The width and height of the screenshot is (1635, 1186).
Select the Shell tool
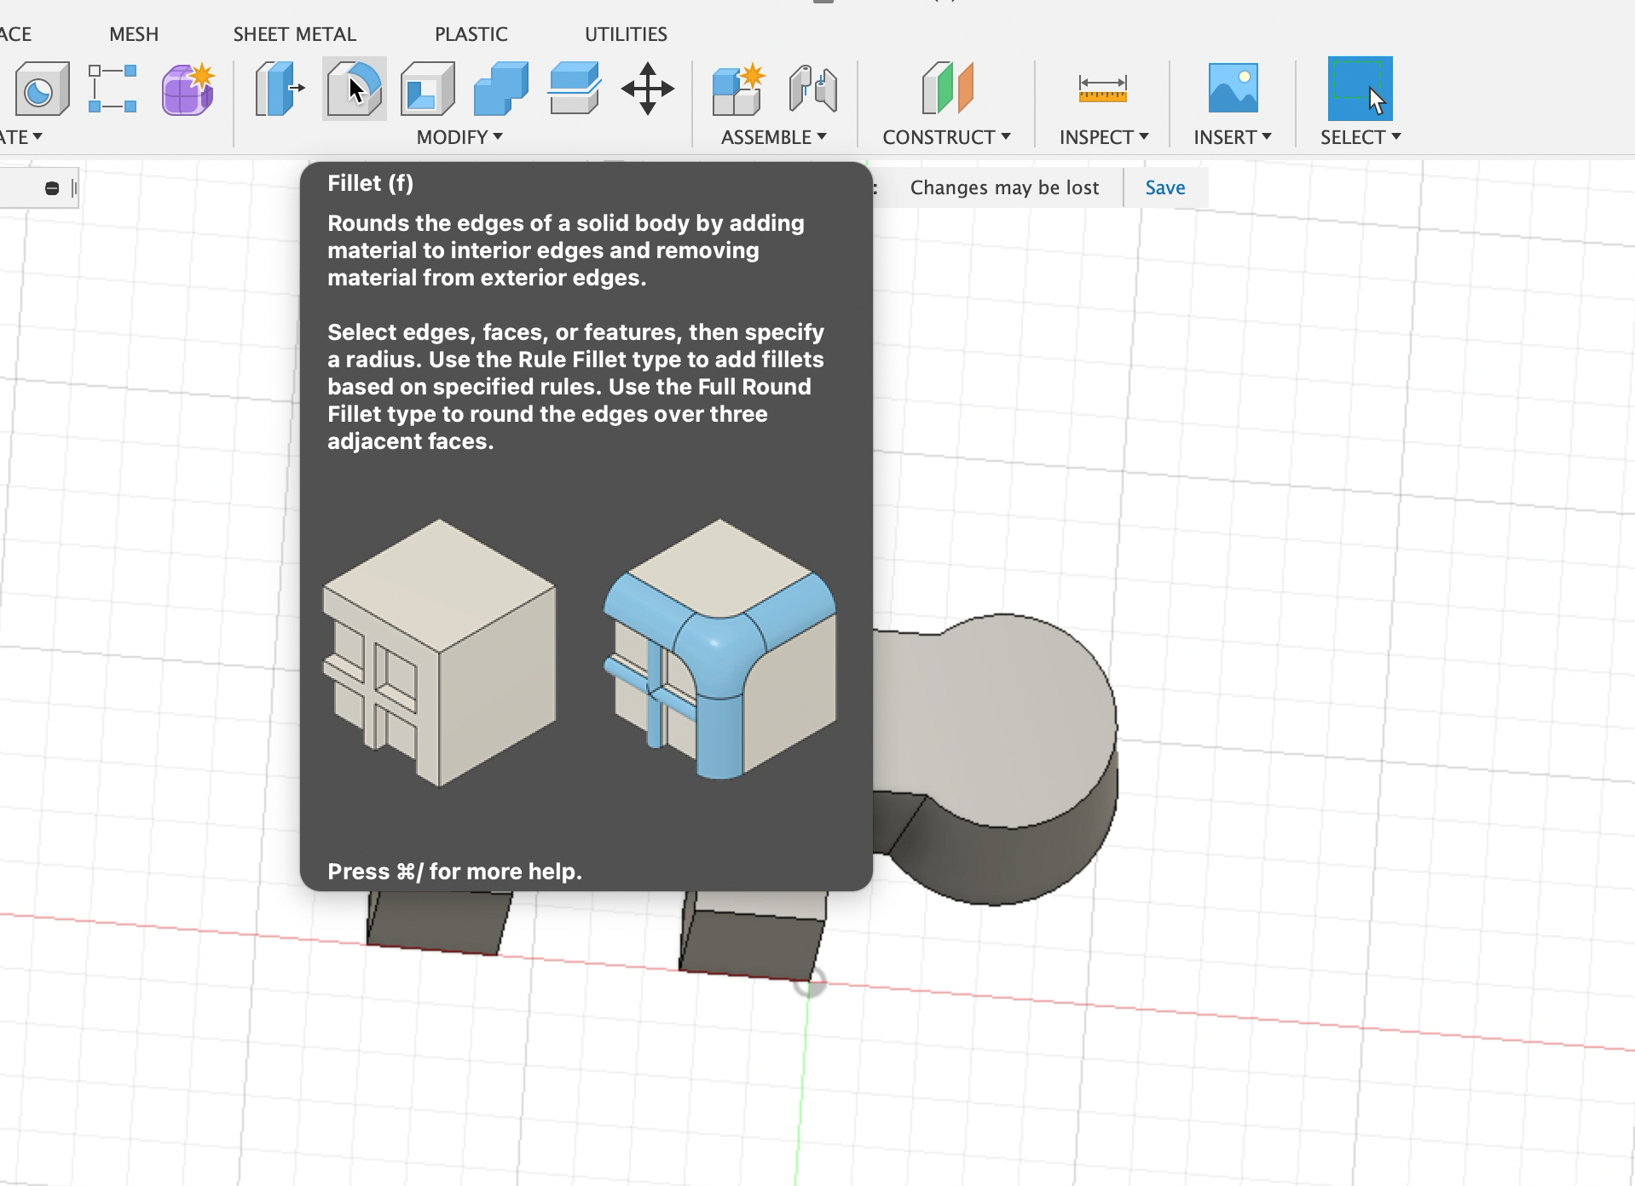pyautogui.click(x=428, y=89)
